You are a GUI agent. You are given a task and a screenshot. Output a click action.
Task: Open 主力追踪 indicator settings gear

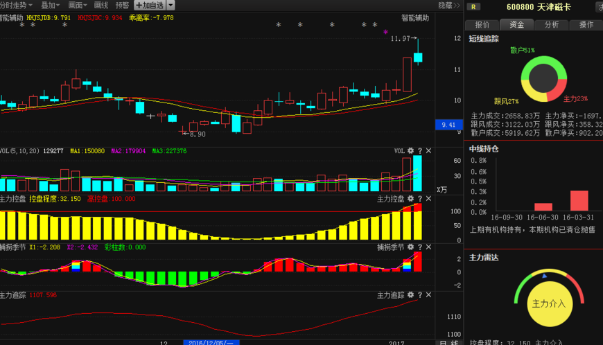411,294
